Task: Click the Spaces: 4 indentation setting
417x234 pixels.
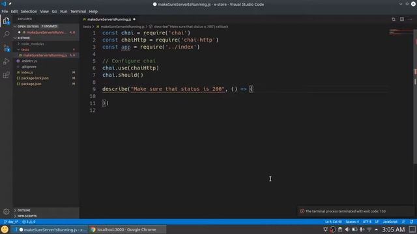Action: pos(352,222)
